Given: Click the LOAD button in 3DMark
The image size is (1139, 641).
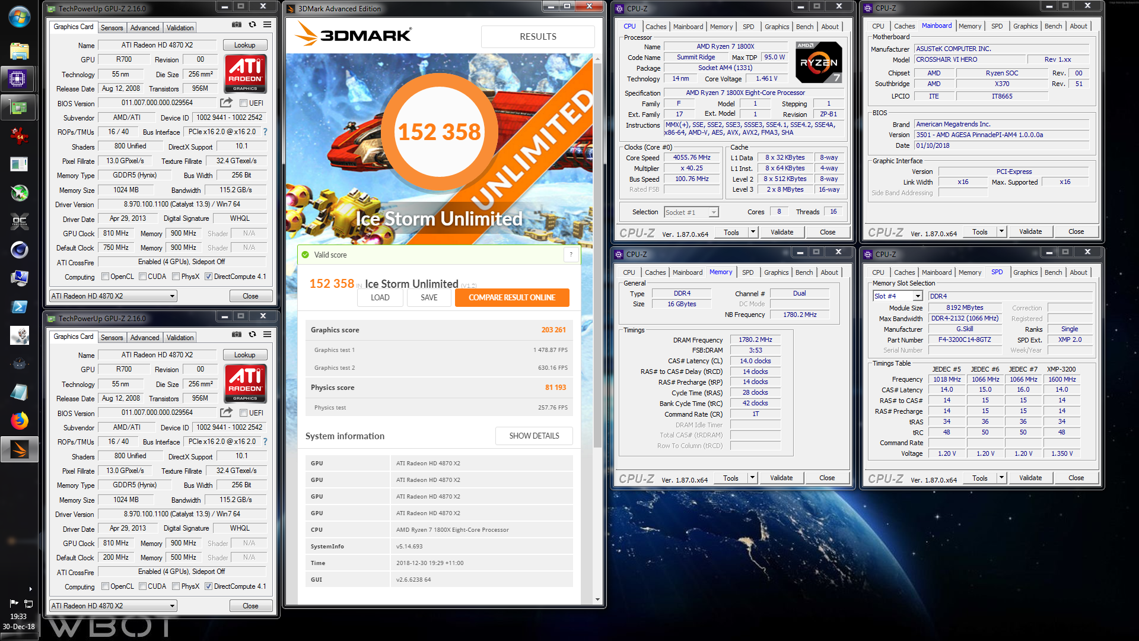Looking at the screenshot, I should [380, 297].
